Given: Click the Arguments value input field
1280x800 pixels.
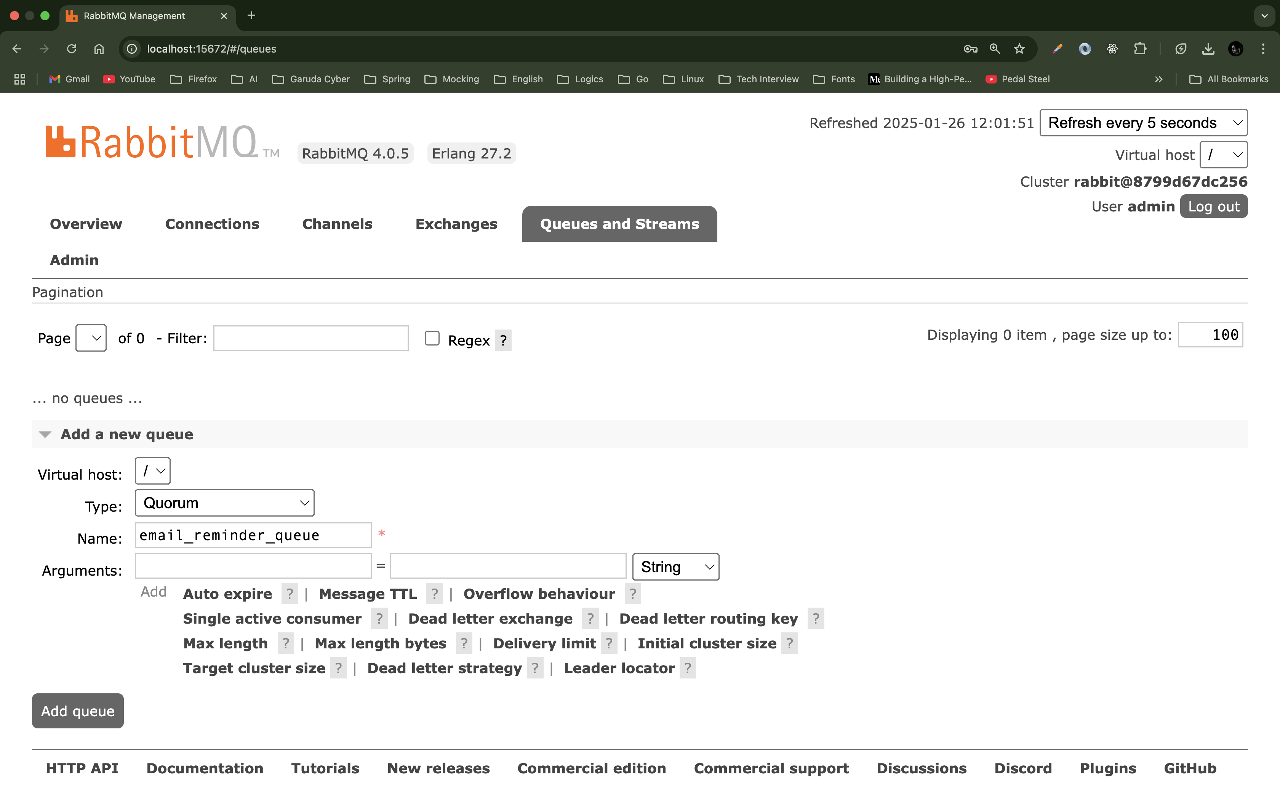Looking at the screenshot, I should (508, 566).
